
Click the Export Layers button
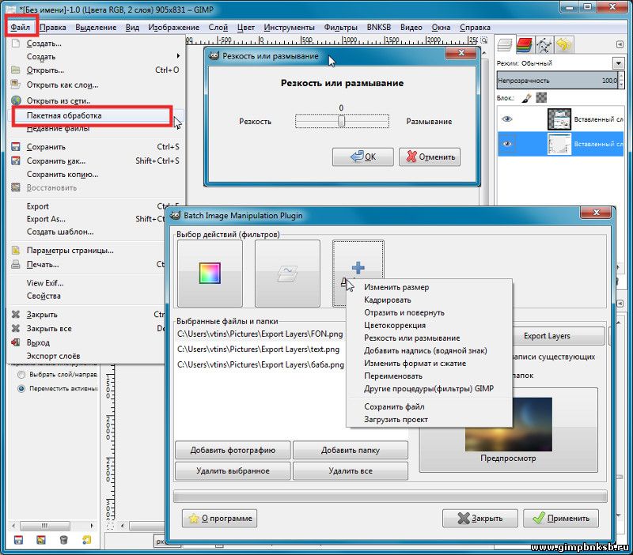pos(559,336)
